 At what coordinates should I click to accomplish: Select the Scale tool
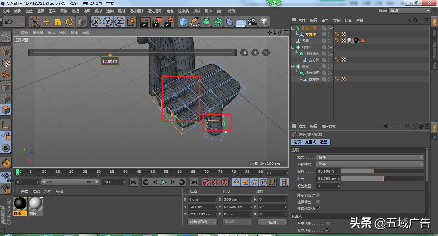[58, 22]
